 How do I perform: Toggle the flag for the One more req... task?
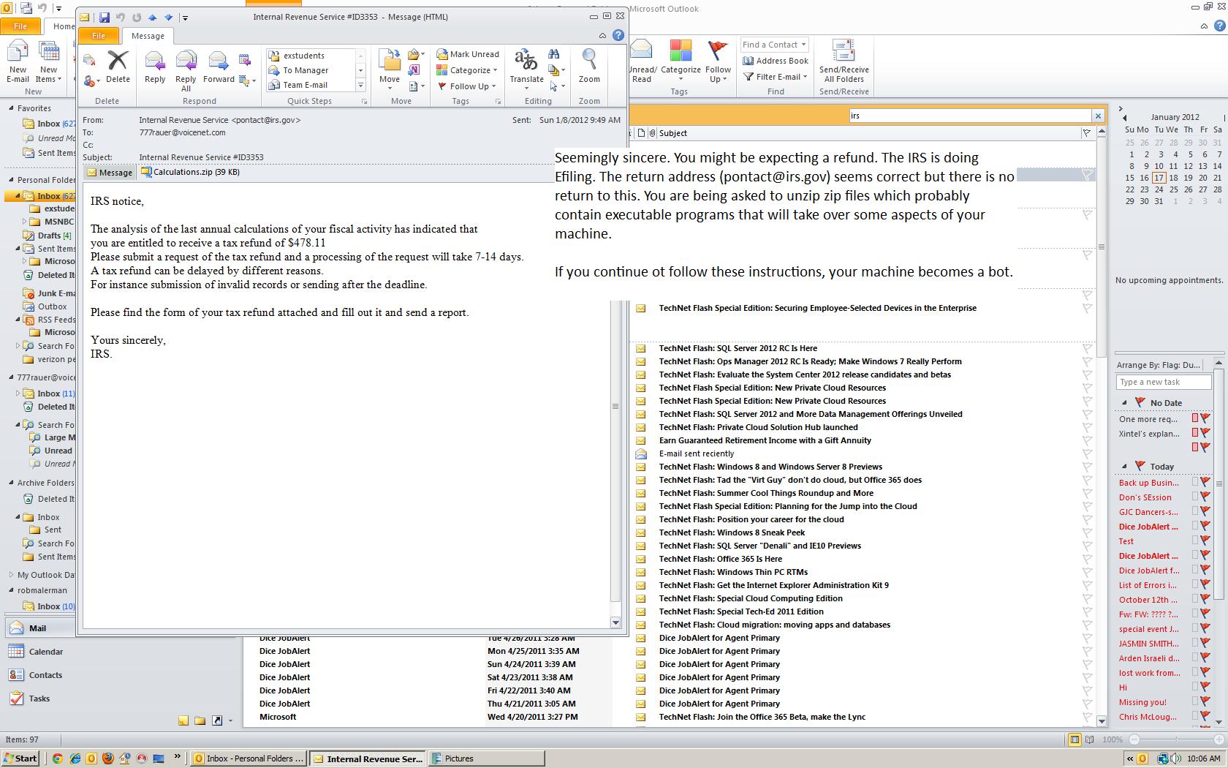click(1205, 418)
